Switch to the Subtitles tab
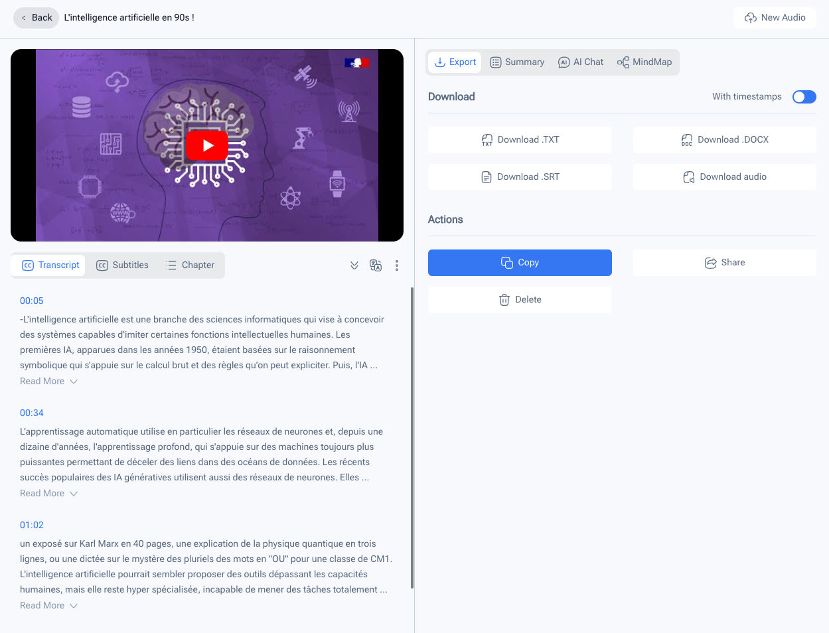 [123, 265]
